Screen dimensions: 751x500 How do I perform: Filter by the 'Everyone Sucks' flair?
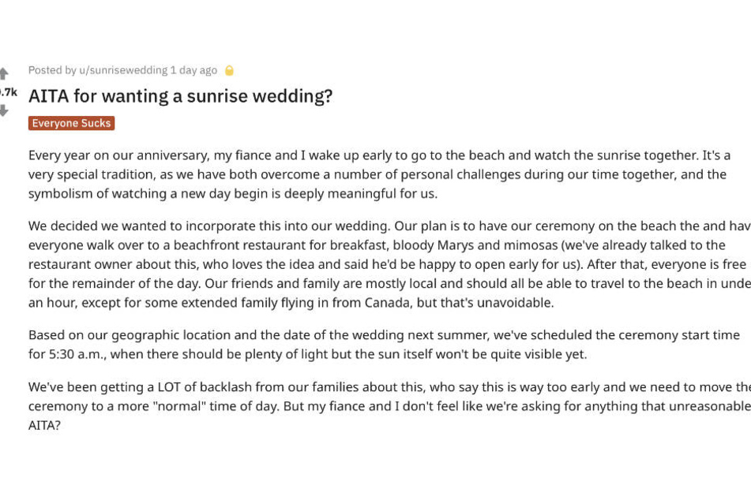(x=71, y=123)
